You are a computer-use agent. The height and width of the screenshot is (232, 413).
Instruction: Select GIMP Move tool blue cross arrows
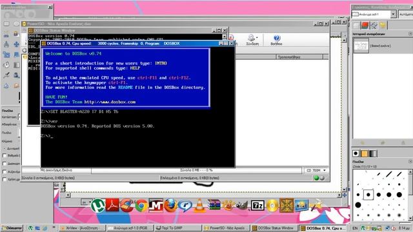[x=16, y=44]
